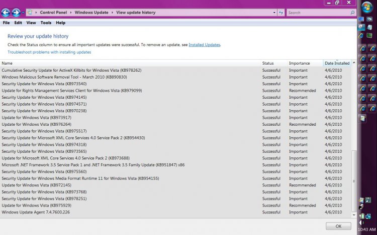Screen dimensions: 377x235
Task: Click the battery power icon in system tray
Action: tap(362, 216)
